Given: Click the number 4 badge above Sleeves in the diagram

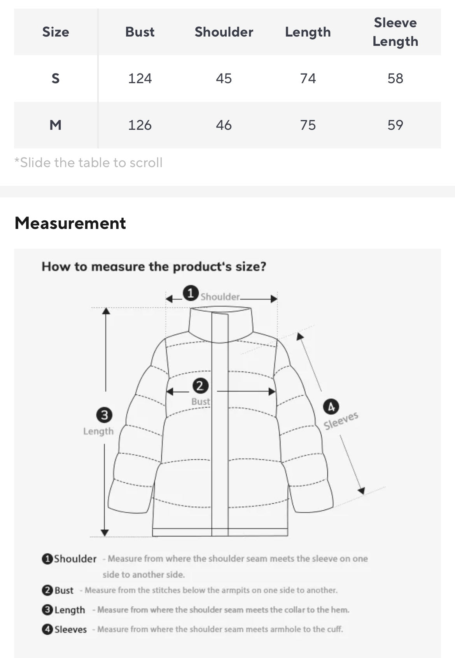Looking at the screenshot, I should tap(331, 407).
